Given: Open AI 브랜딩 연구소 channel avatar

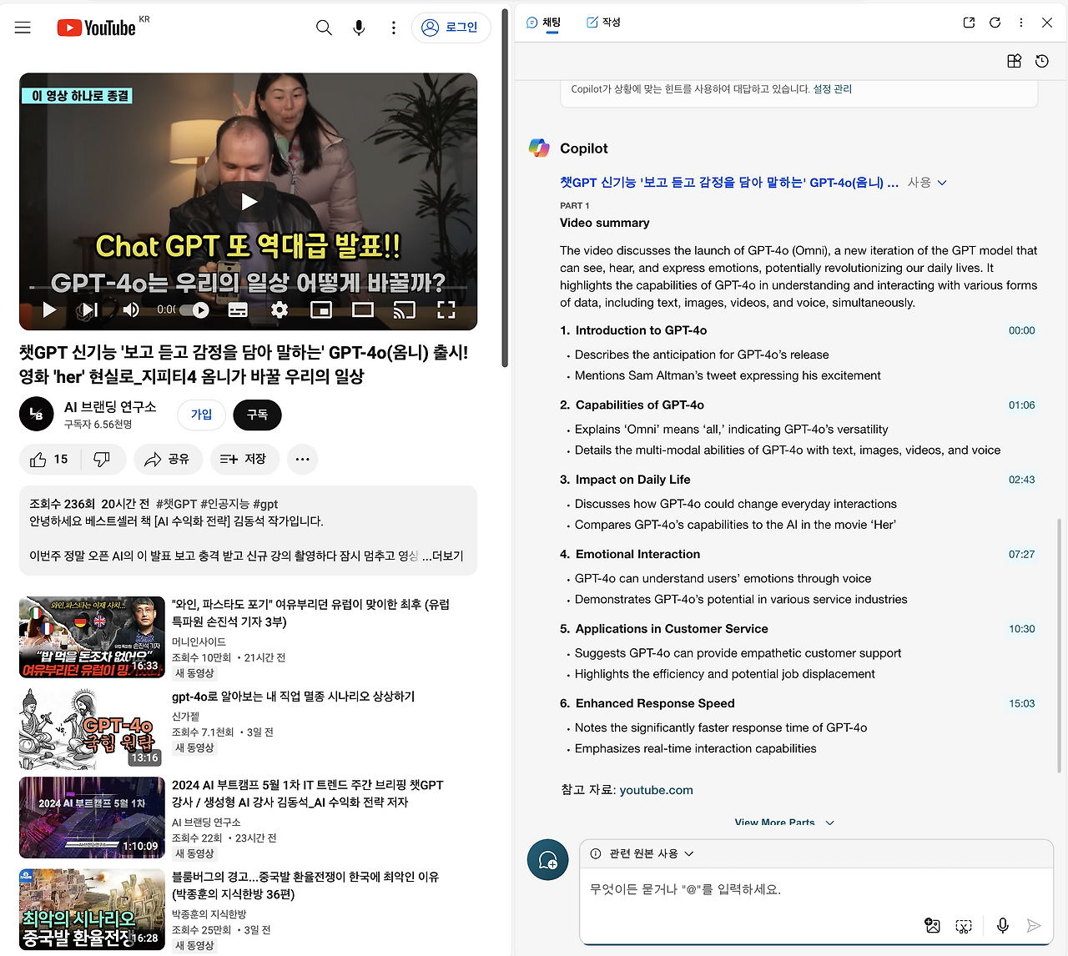Looking at the screenshot, I should tap(37, 415).
